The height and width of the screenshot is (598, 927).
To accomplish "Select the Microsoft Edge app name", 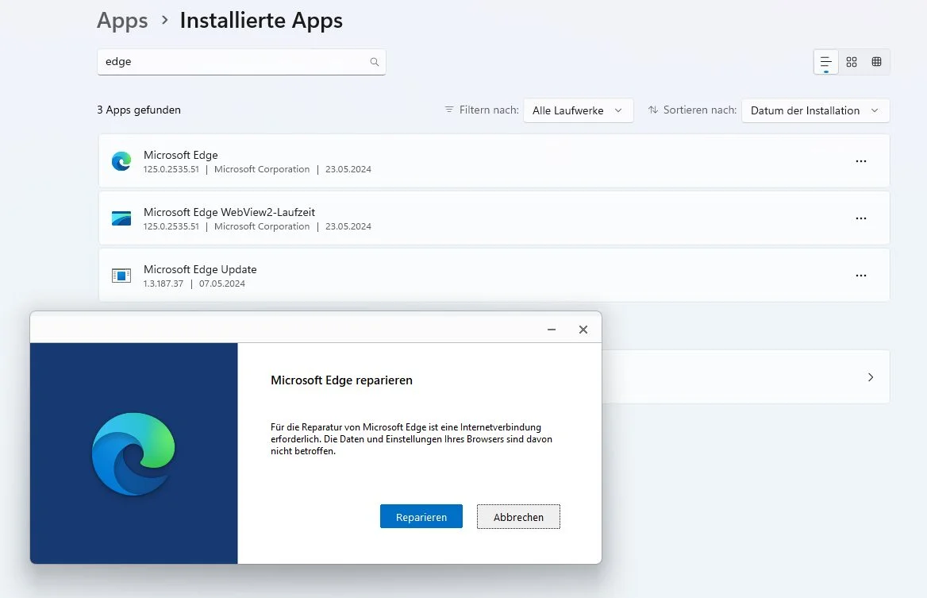I will (x=181, y=155).
